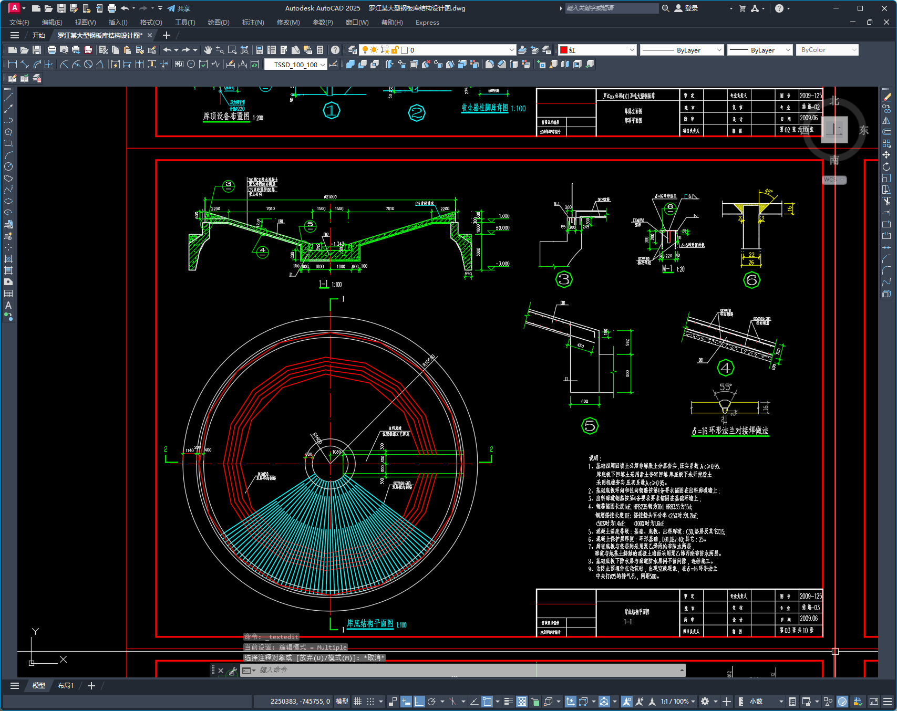Image resolution: width=897 pixels, height=711 pixels.
Task: Toggle transparency display in status bar
Action: pos(521,702)
